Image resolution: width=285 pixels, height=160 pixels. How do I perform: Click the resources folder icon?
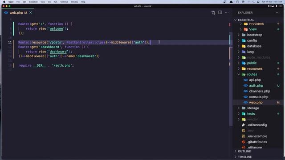coord(244,68)
